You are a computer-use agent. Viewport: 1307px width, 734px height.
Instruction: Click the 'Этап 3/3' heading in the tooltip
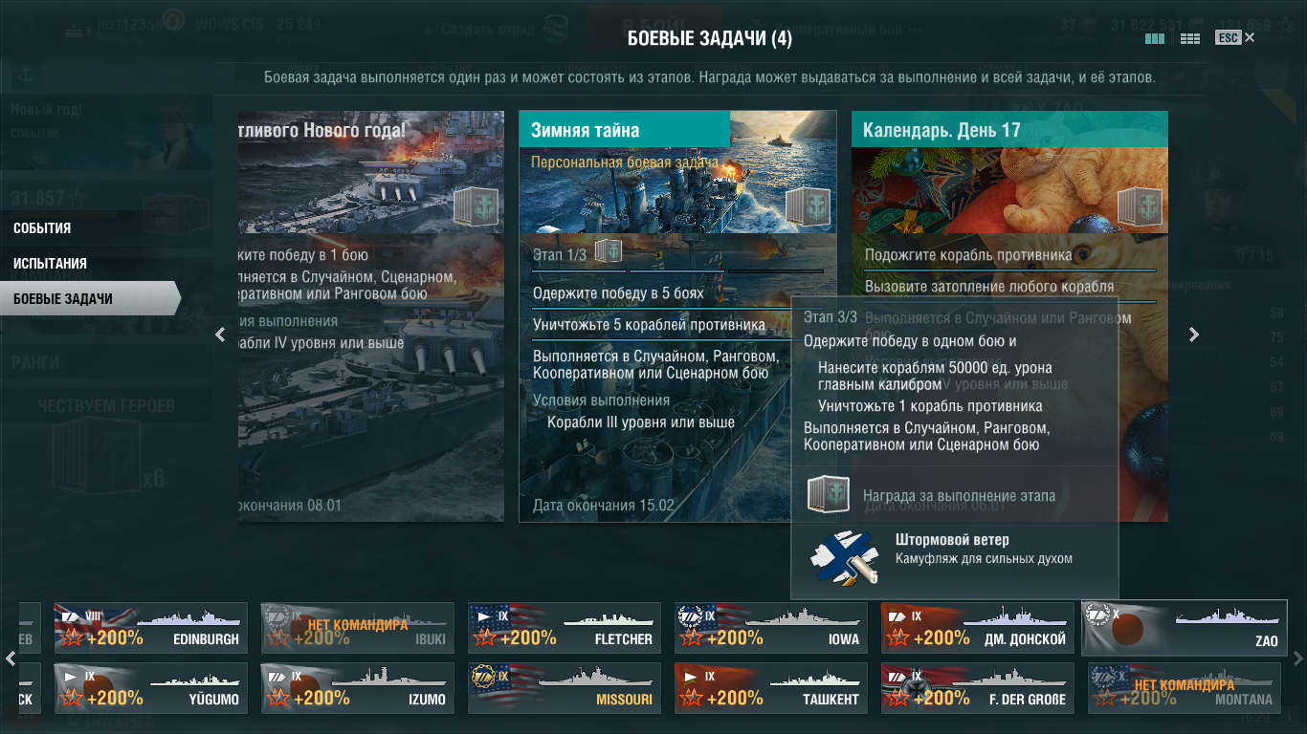831,316
